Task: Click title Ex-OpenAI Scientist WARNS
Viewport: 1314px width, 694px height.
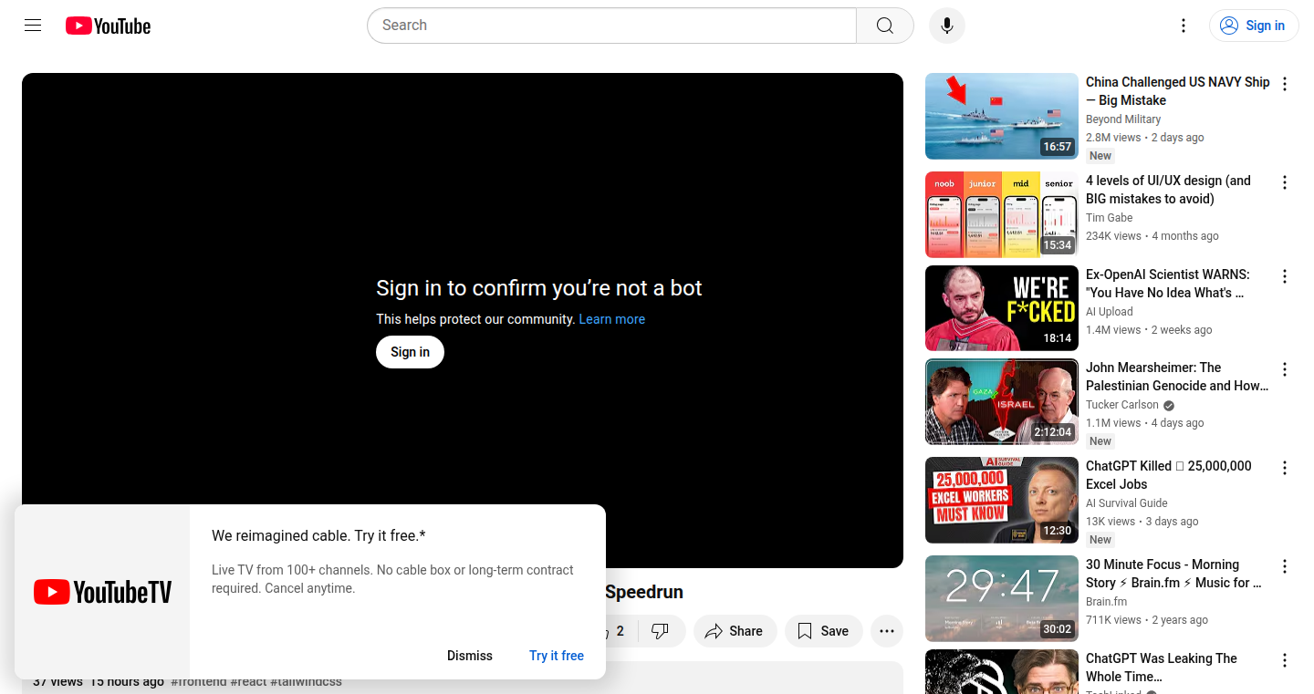Action: [x=1168, y=284]
